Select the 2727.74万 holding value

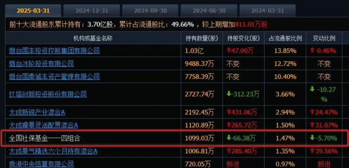[199, 94]
